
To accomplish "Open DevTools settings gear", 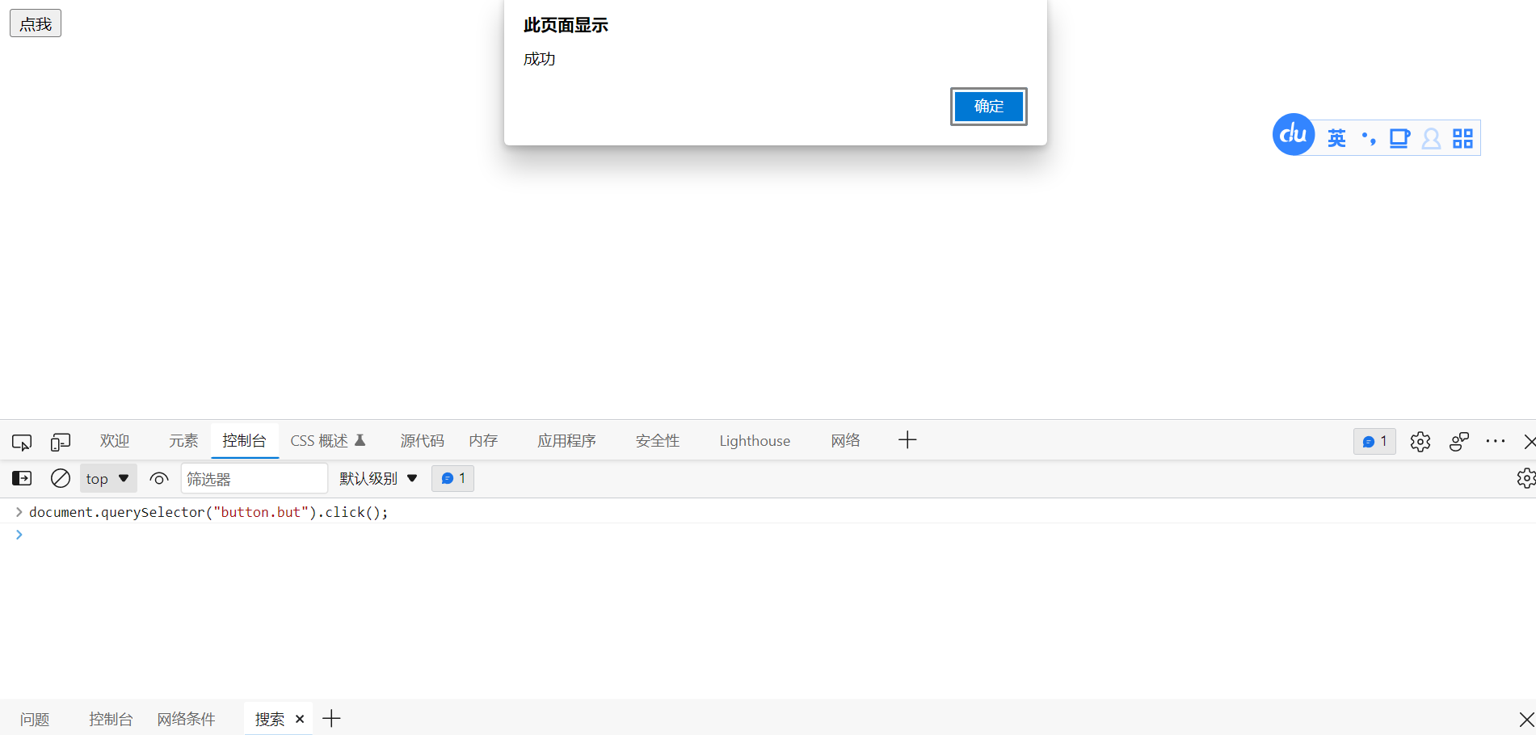I will [1420, 441].
